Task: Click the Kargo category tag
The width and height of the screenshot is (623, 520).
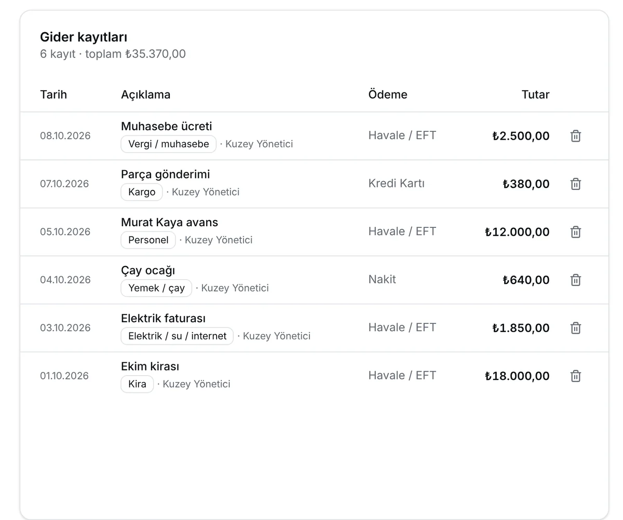Action: click(x=142, y=192)
